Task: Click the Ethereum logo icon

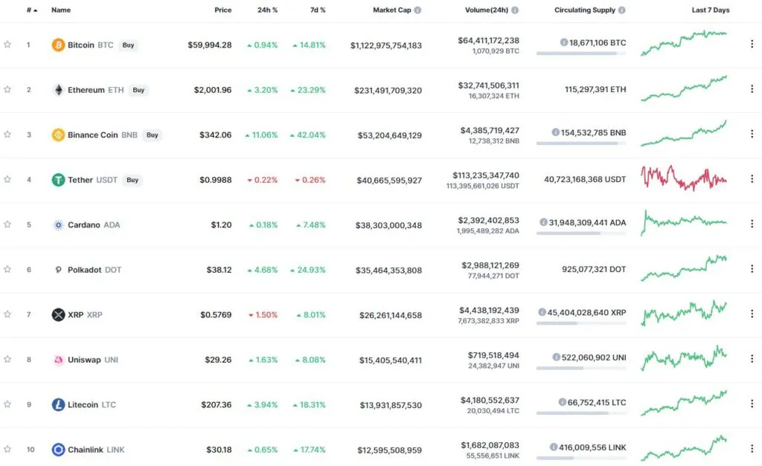Action: (58, 90)
